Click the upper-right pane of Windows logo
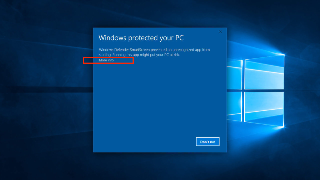Screen dimensions: 320x180 264,72
